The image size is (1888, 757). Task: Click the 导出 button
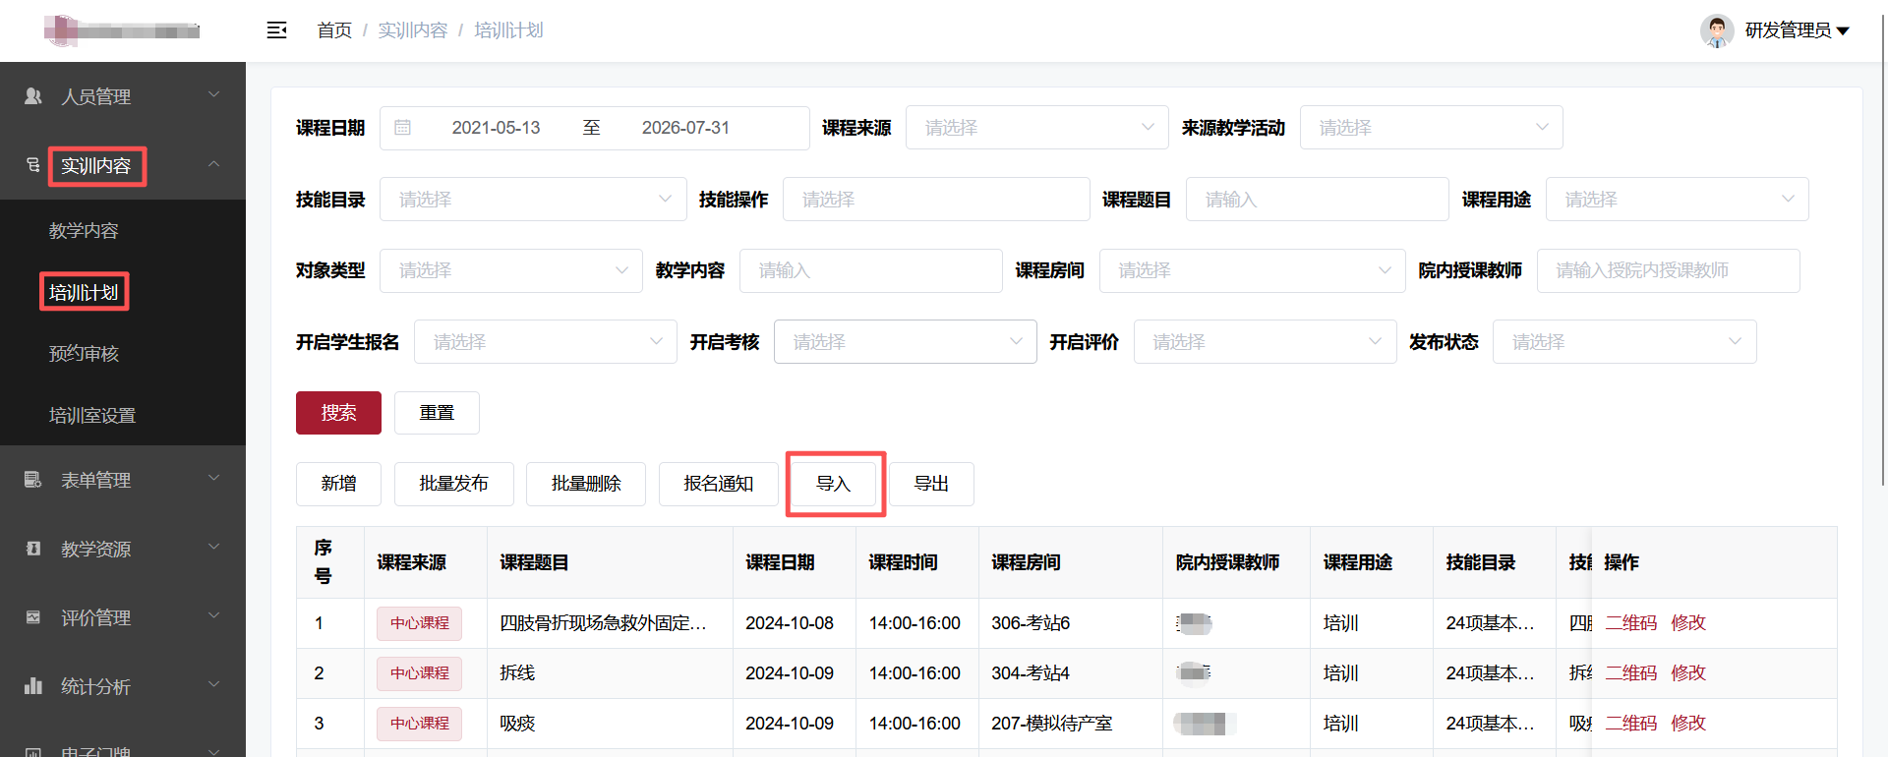(x=931, y=484)
